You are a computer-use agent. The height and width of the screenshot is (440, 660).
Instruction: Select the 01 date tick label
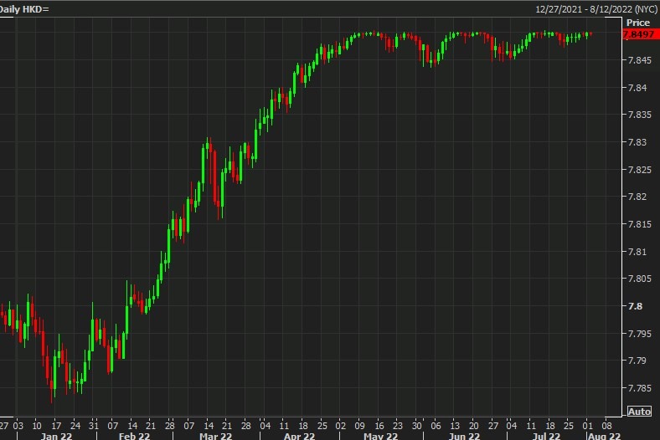(588, 426)
